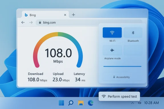
Task: Toggle the Wi-Fi quick setting
Action: point(112,33)
